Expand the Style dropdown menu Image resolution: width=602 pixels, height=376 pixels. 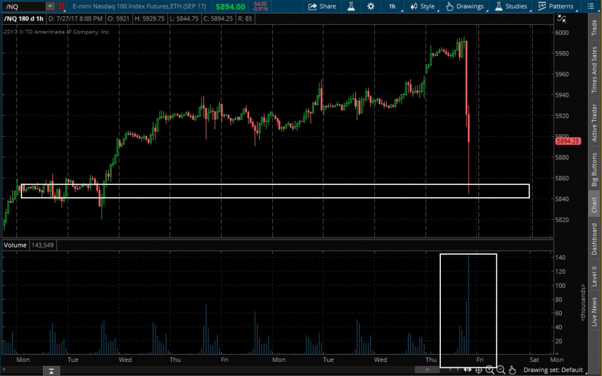tap(422, 6)
